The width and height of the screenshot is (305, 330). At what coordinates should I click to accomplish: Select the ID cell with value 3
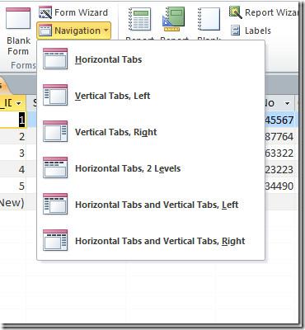coord(13,153)
